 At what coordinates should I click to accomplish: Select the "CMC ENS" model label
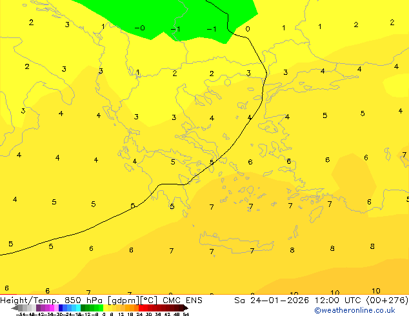coord(183,301)
